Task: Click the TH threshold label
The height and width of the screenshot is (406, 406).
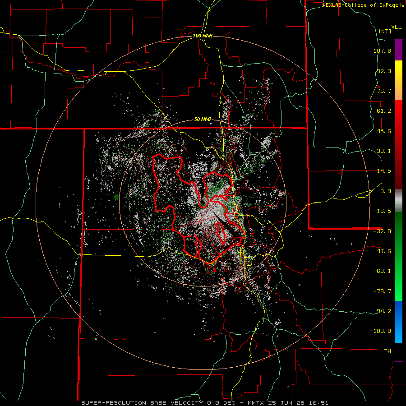Action: tap(388, 351)
